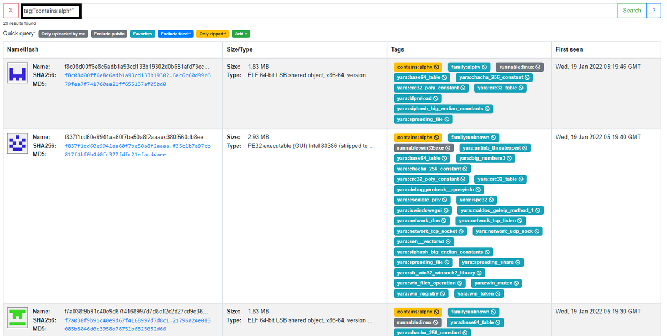Click the 'Size/Type' column header
Image resolution: width=667 pixels, height=336 pixels.
240,49
